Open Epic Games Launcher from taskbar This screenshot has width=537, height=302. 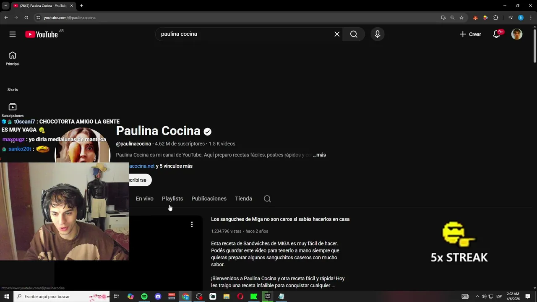(x=268, y=297)
